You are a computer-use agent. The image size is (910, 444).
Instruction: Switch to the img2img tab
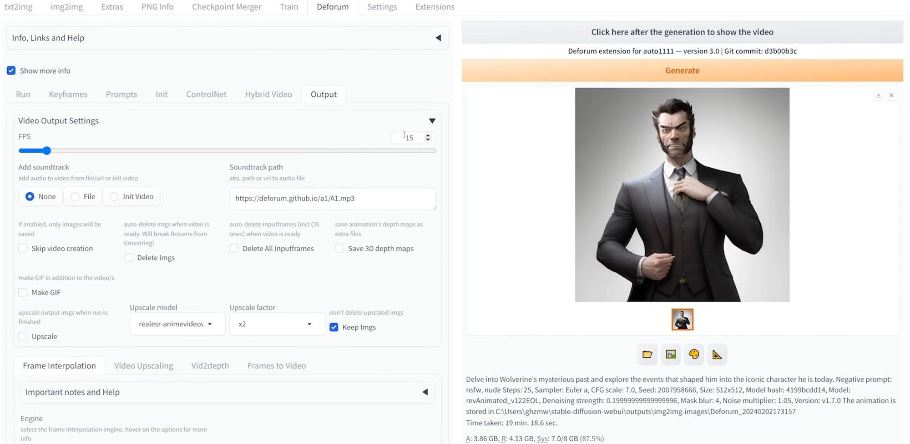[66, 7]
